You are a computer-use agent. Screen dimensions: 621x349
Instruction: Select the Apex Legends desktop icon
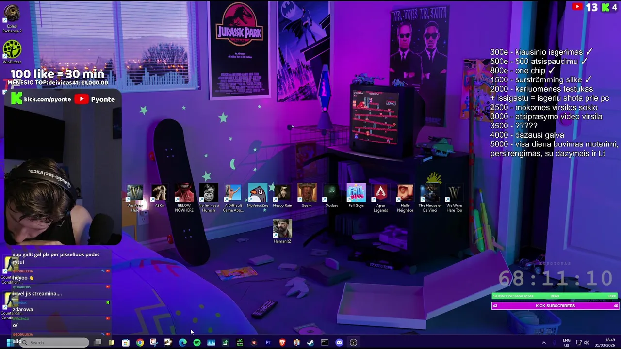(x=380, y=198)
